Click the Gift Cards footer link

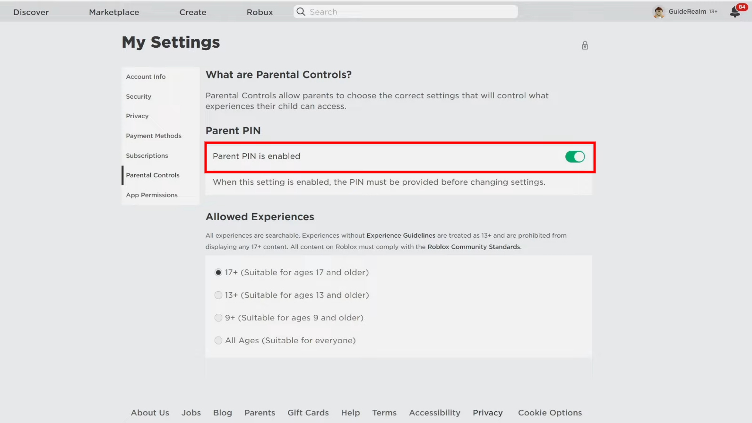tap(308, 413)
